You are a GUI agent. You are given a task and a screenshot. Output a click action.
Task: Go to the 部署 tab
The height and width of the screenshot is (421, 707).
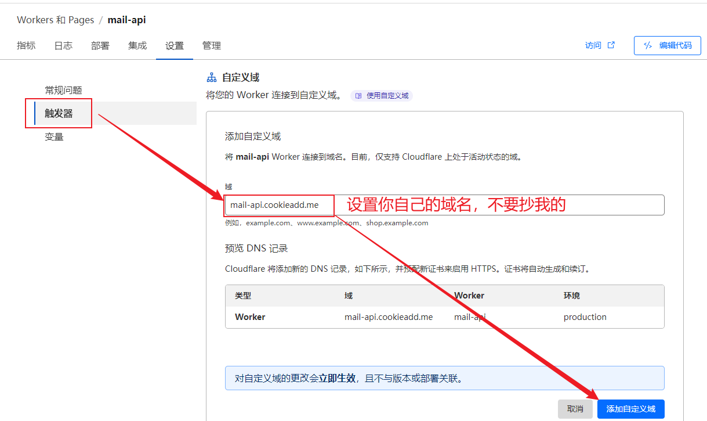click(100, 46)
